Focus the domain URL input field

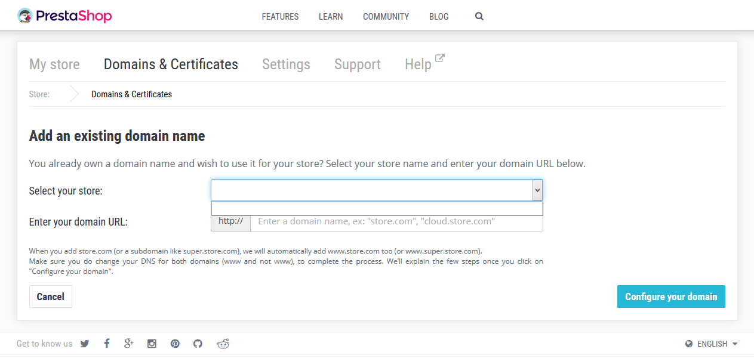[396, 221]
